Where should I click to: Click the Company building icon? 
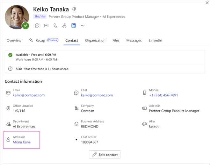tap(76, 108)
